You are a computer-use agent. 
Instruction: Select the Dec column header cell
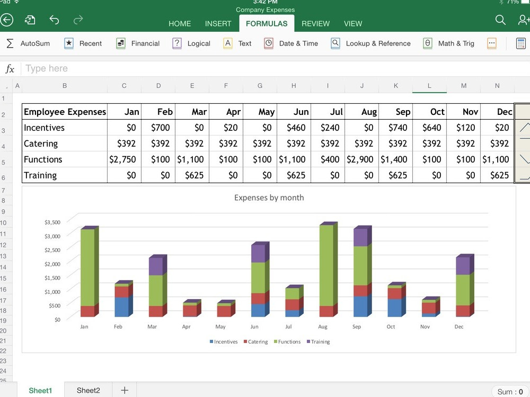(497, 112)
